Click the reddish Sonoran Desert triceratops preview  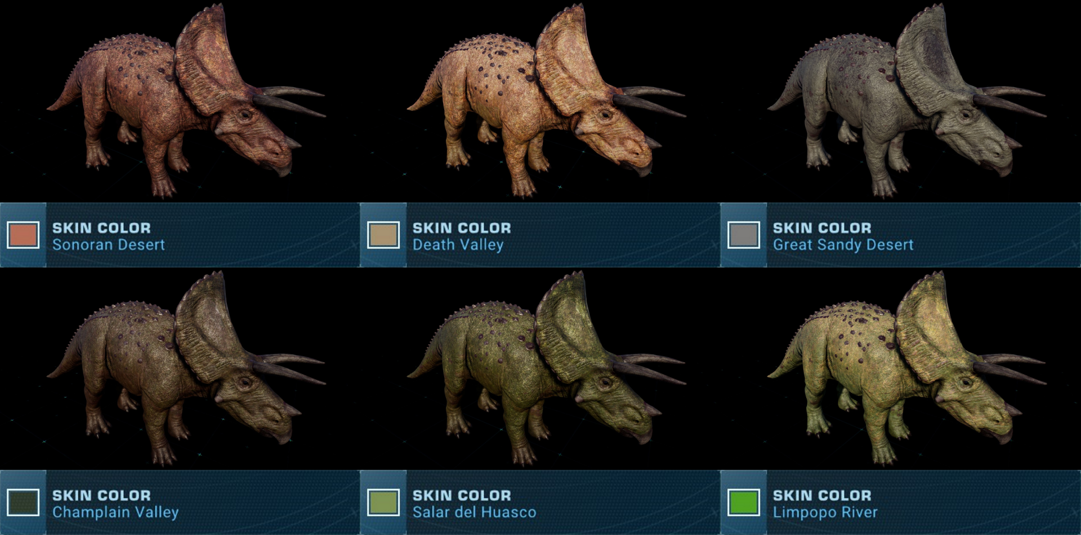(186, 101)
